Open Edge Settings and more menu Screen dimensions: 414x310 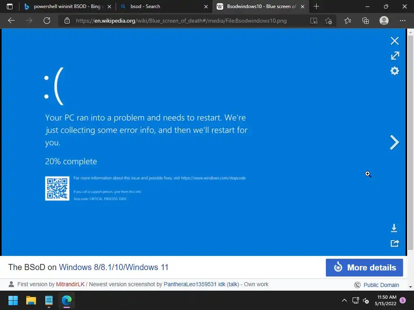point(402,21)
